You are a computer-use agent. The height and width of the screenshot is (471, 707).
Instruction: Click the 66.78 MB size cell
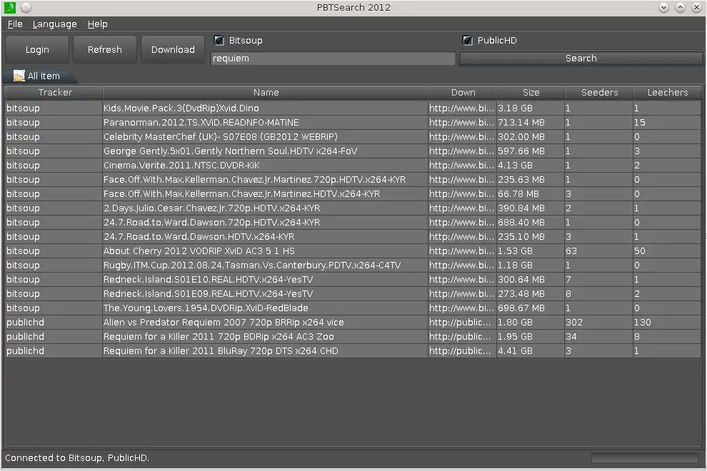pyautogui.click(x=530, y=194)
